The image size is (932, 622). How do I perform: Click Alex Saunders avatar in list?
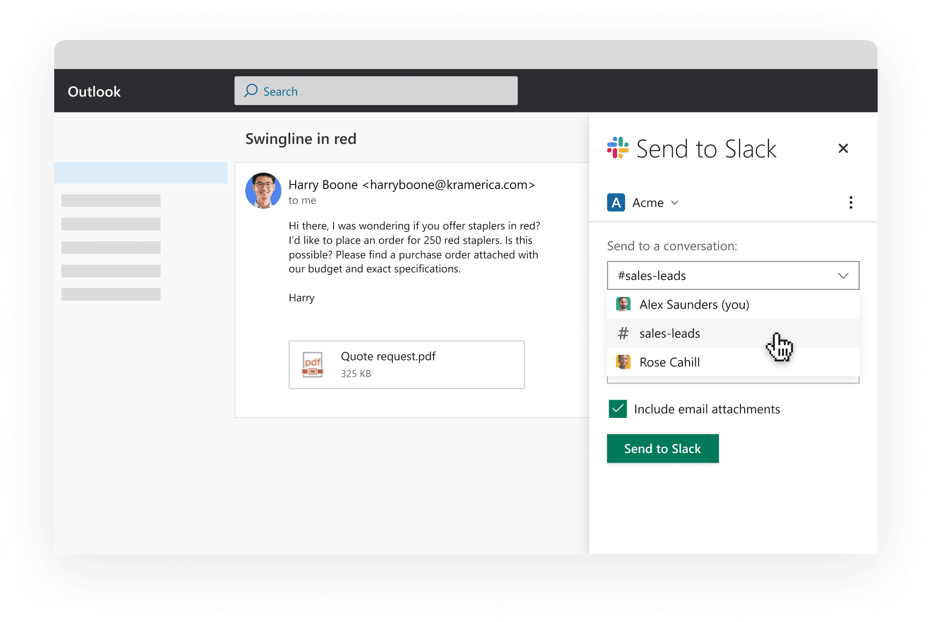pyautogui.click(x=623, y=304)
